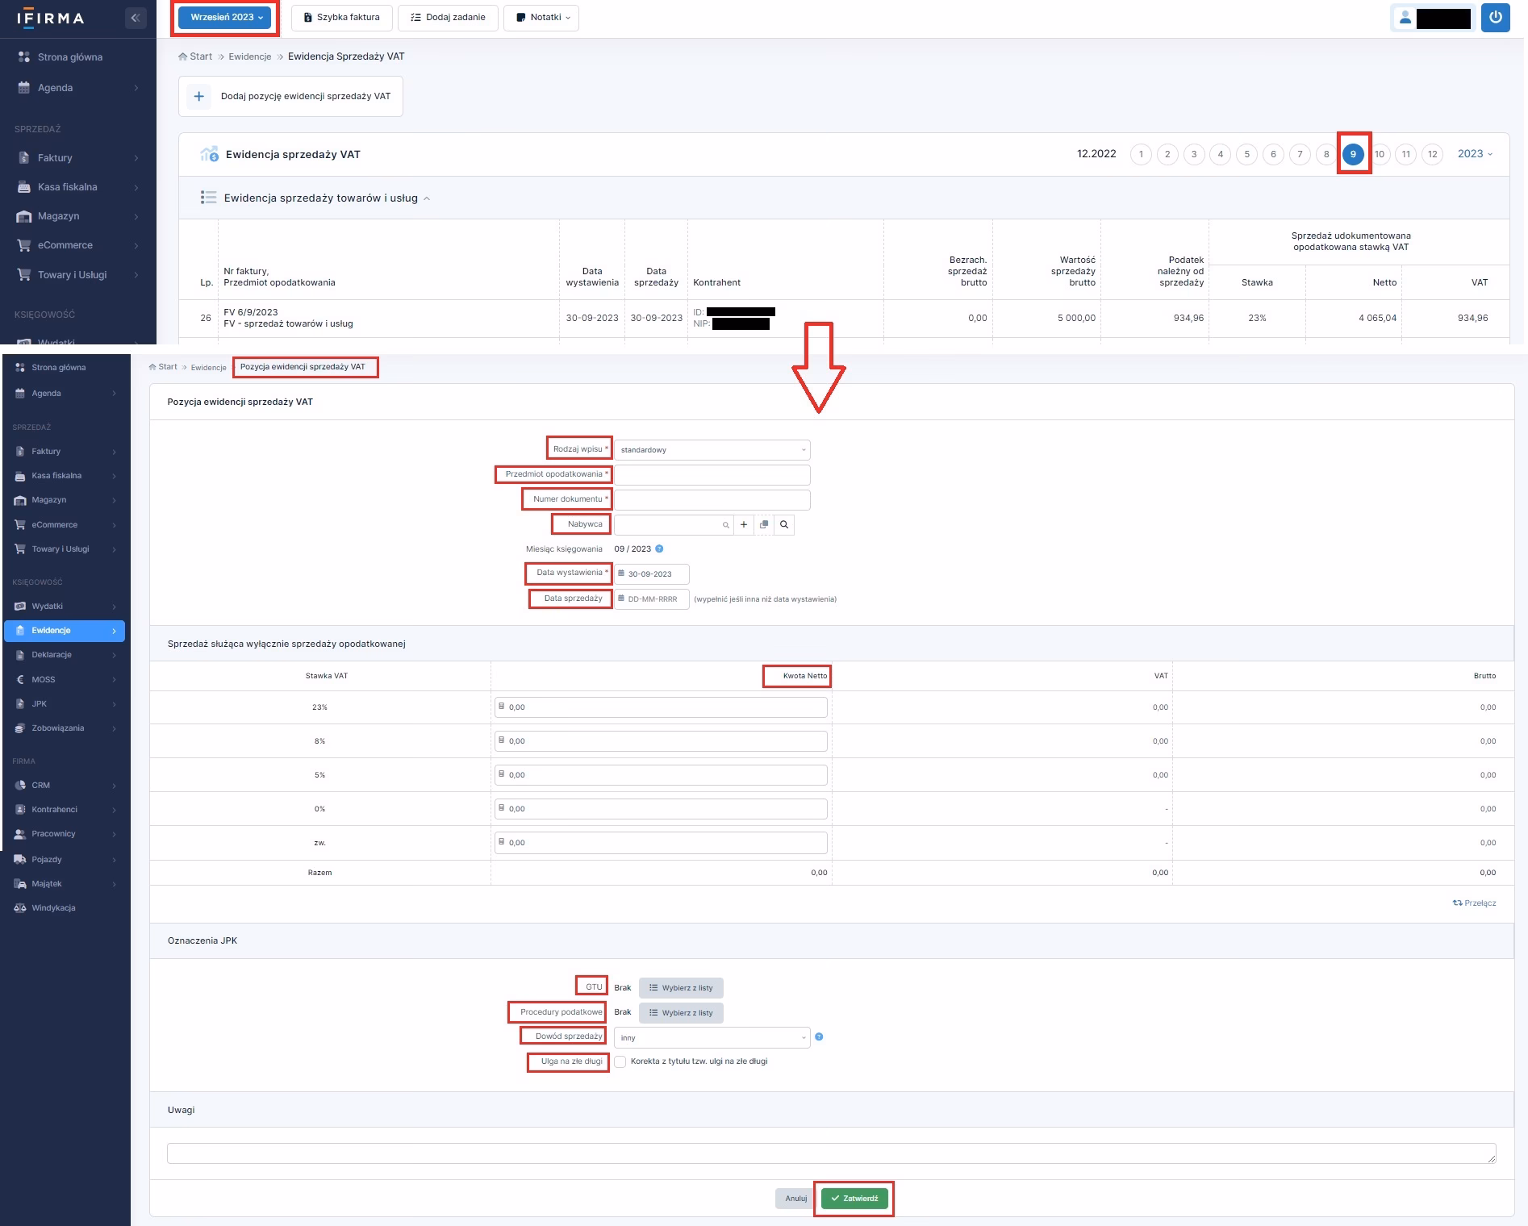Viewport: 1528px width, 1226px height.
Task: Click the user profile icon in the top bar
Action: 1405,18
